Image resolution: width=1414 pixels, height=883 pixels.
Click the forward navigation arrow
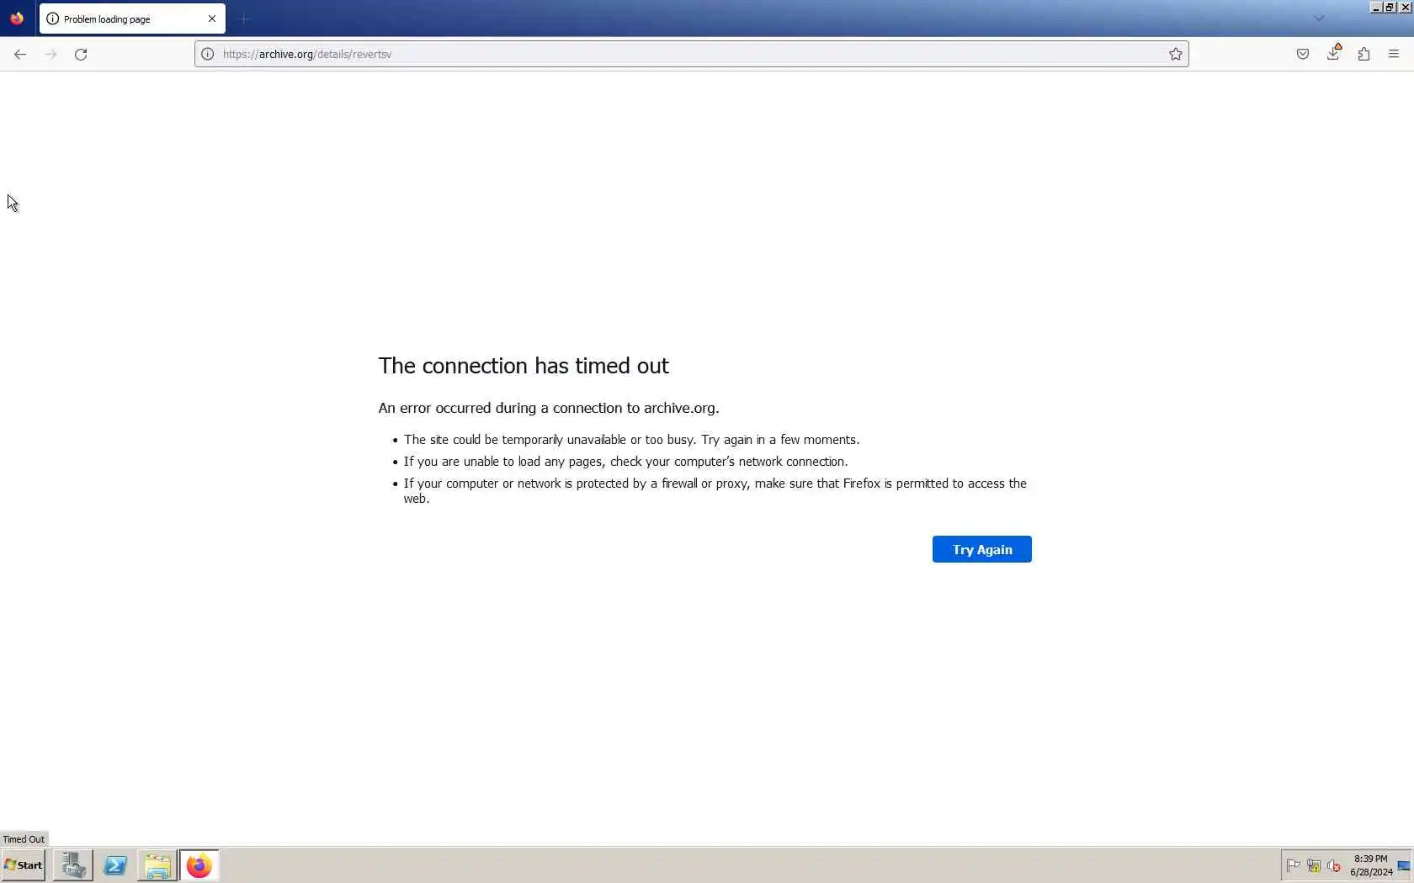50,54
